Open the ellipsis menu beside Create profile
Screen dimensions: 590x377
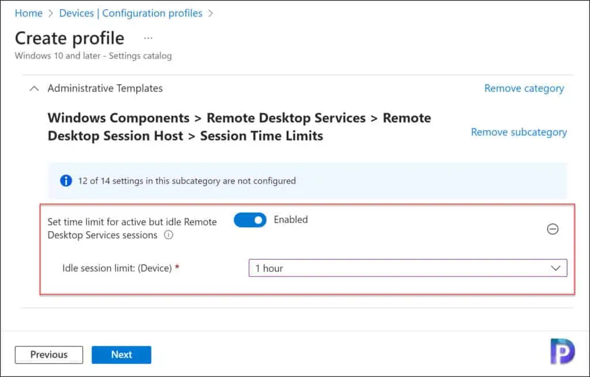pos(148,38)
